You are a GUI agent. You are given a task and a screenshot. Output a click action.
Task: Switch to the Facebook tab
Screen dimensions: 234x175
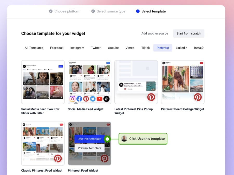(x=57, y=48)
